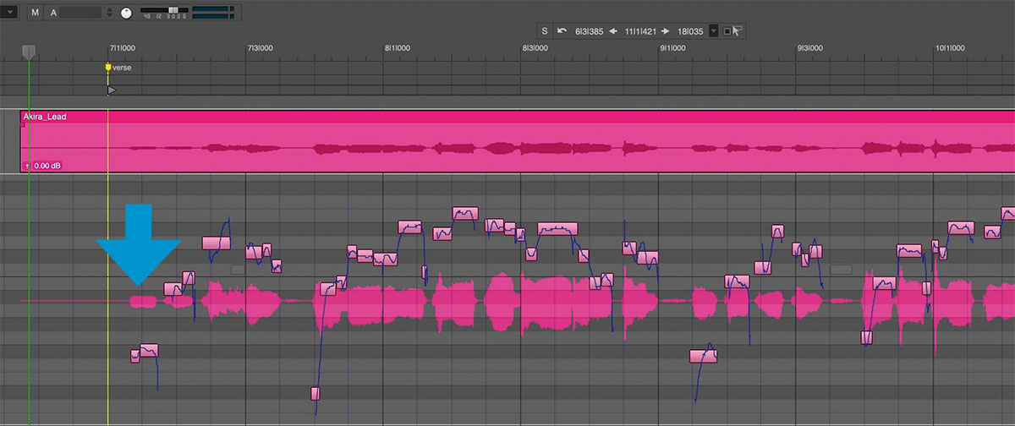Click selection start value 6|3|385
The width and height of the screenshot is (1015, 426).
[x=590, y=31]
